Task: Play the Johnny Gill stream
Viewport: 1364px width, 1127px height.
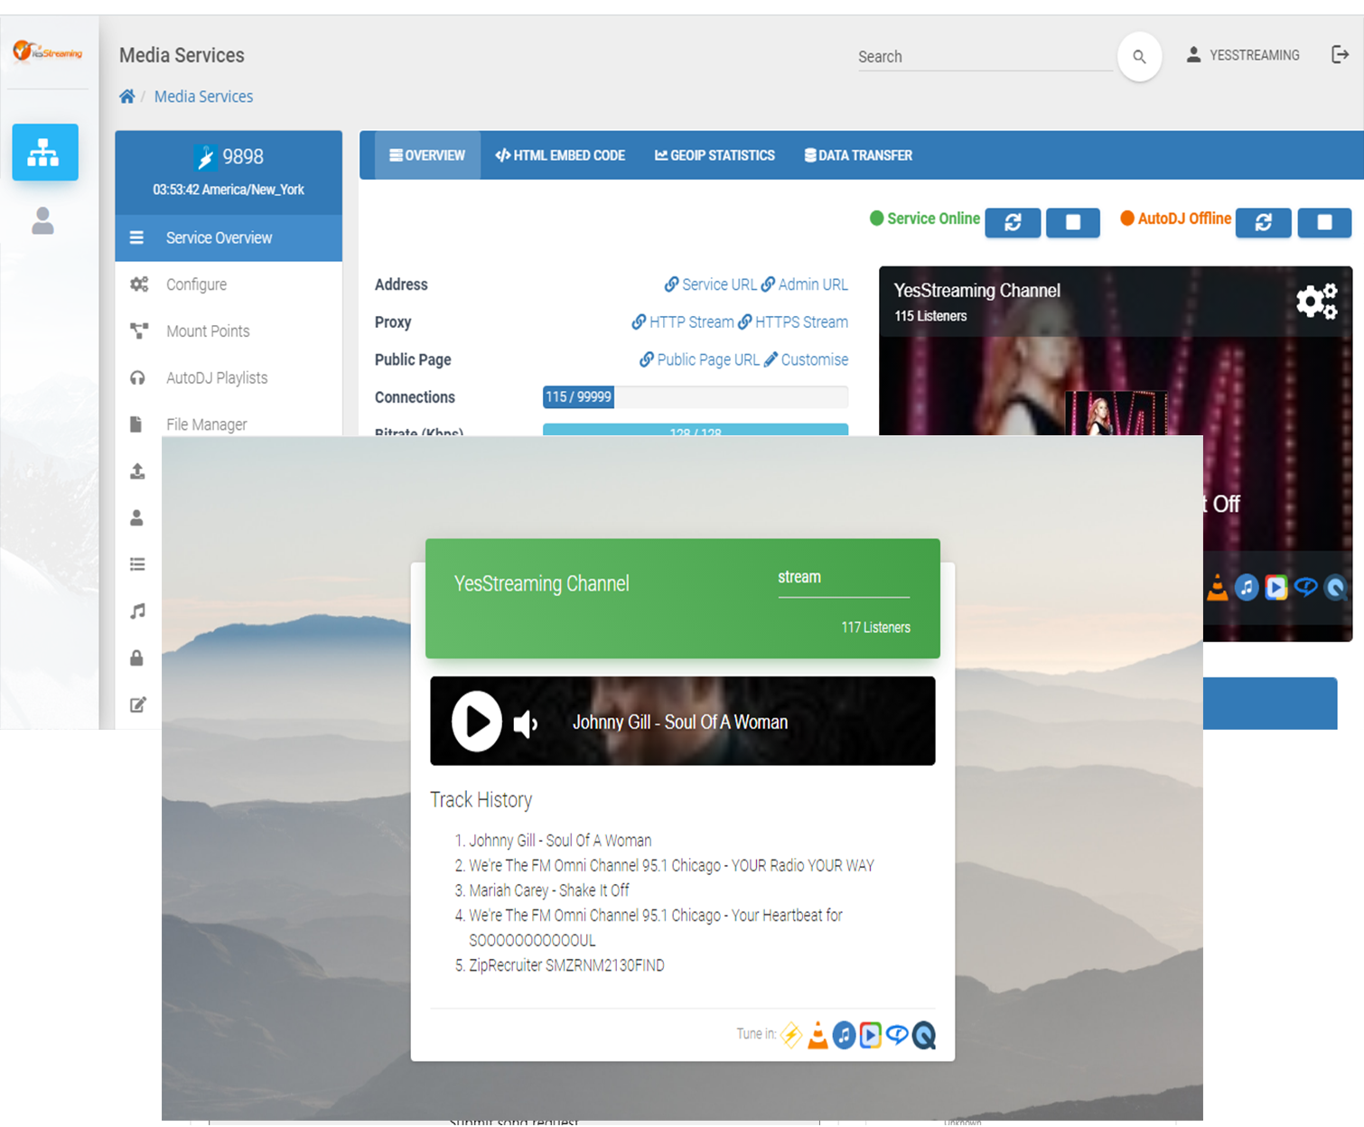Action: (x=477, y=722)
